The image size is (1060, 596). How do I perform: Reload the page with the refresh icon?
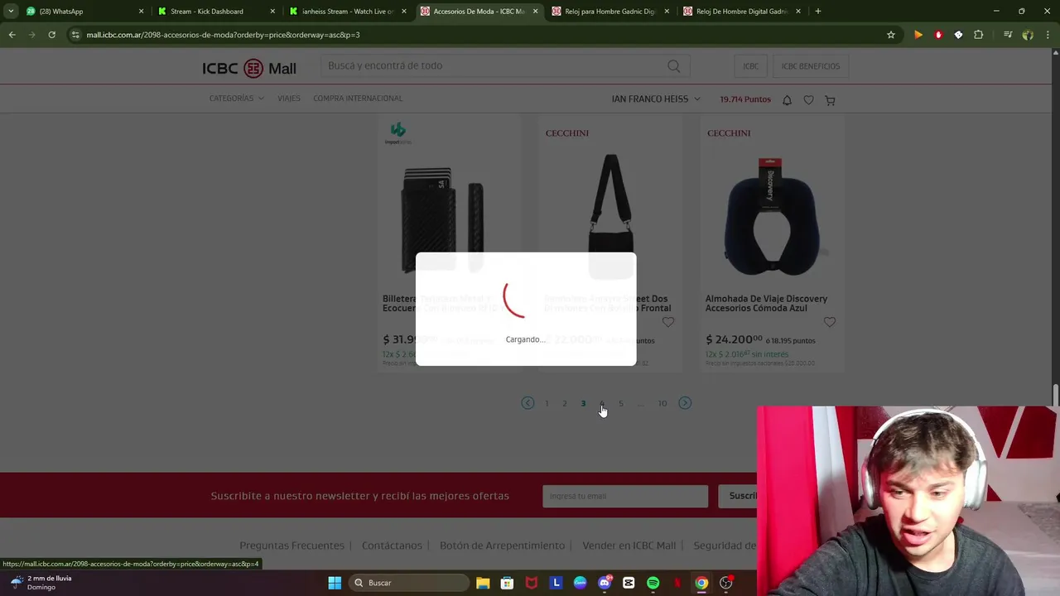point(51,35)
